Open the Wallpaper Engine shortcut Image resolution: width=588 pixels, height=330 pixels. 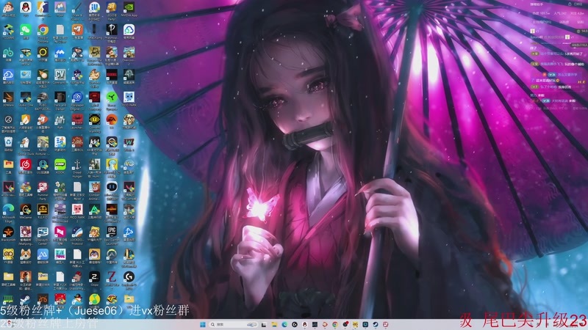pyautogui.click(x=77, y=98)
